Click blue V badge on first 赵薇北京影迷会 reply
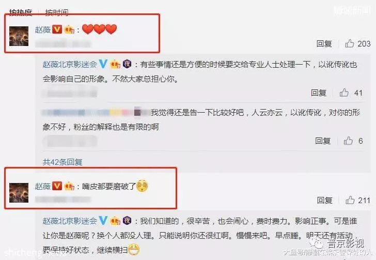Viewport: 376px width, 260px height. pos(103,64)
